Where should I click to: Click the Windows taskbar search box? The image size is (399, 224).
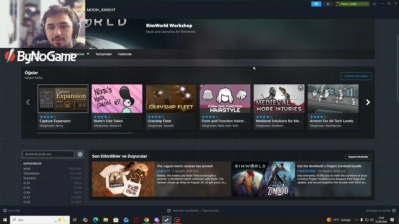[40, 220]
